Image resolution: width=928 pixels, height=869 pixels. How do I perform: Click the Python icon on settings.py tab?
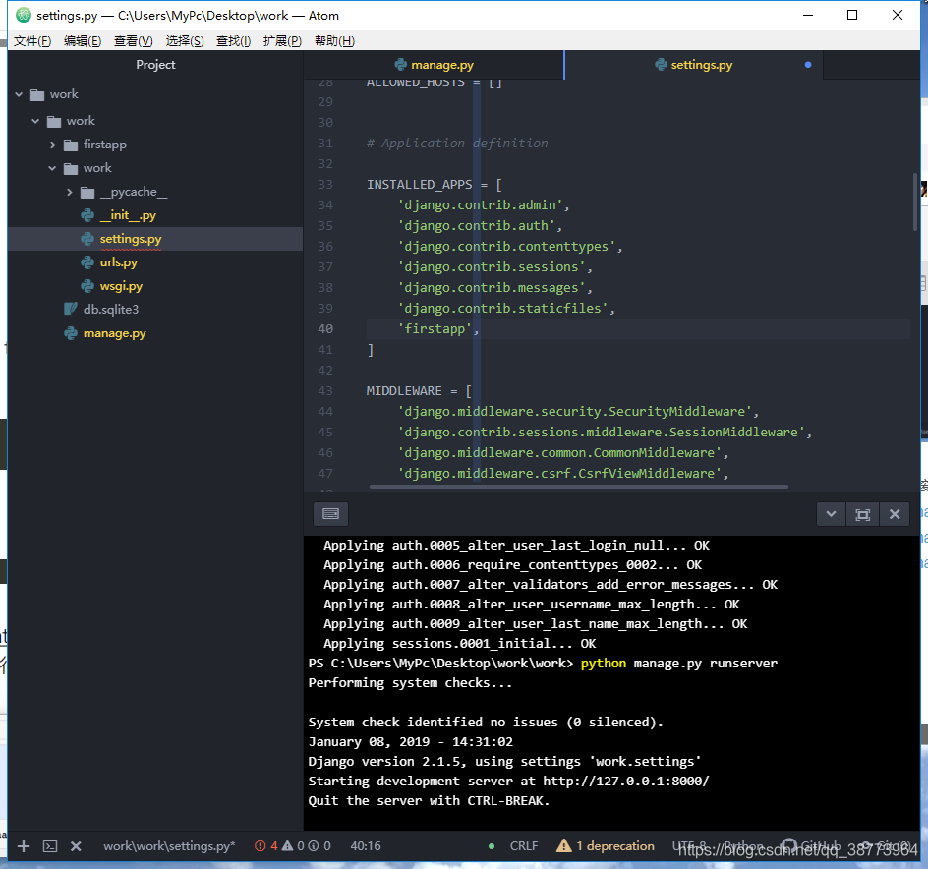[661, 65]
